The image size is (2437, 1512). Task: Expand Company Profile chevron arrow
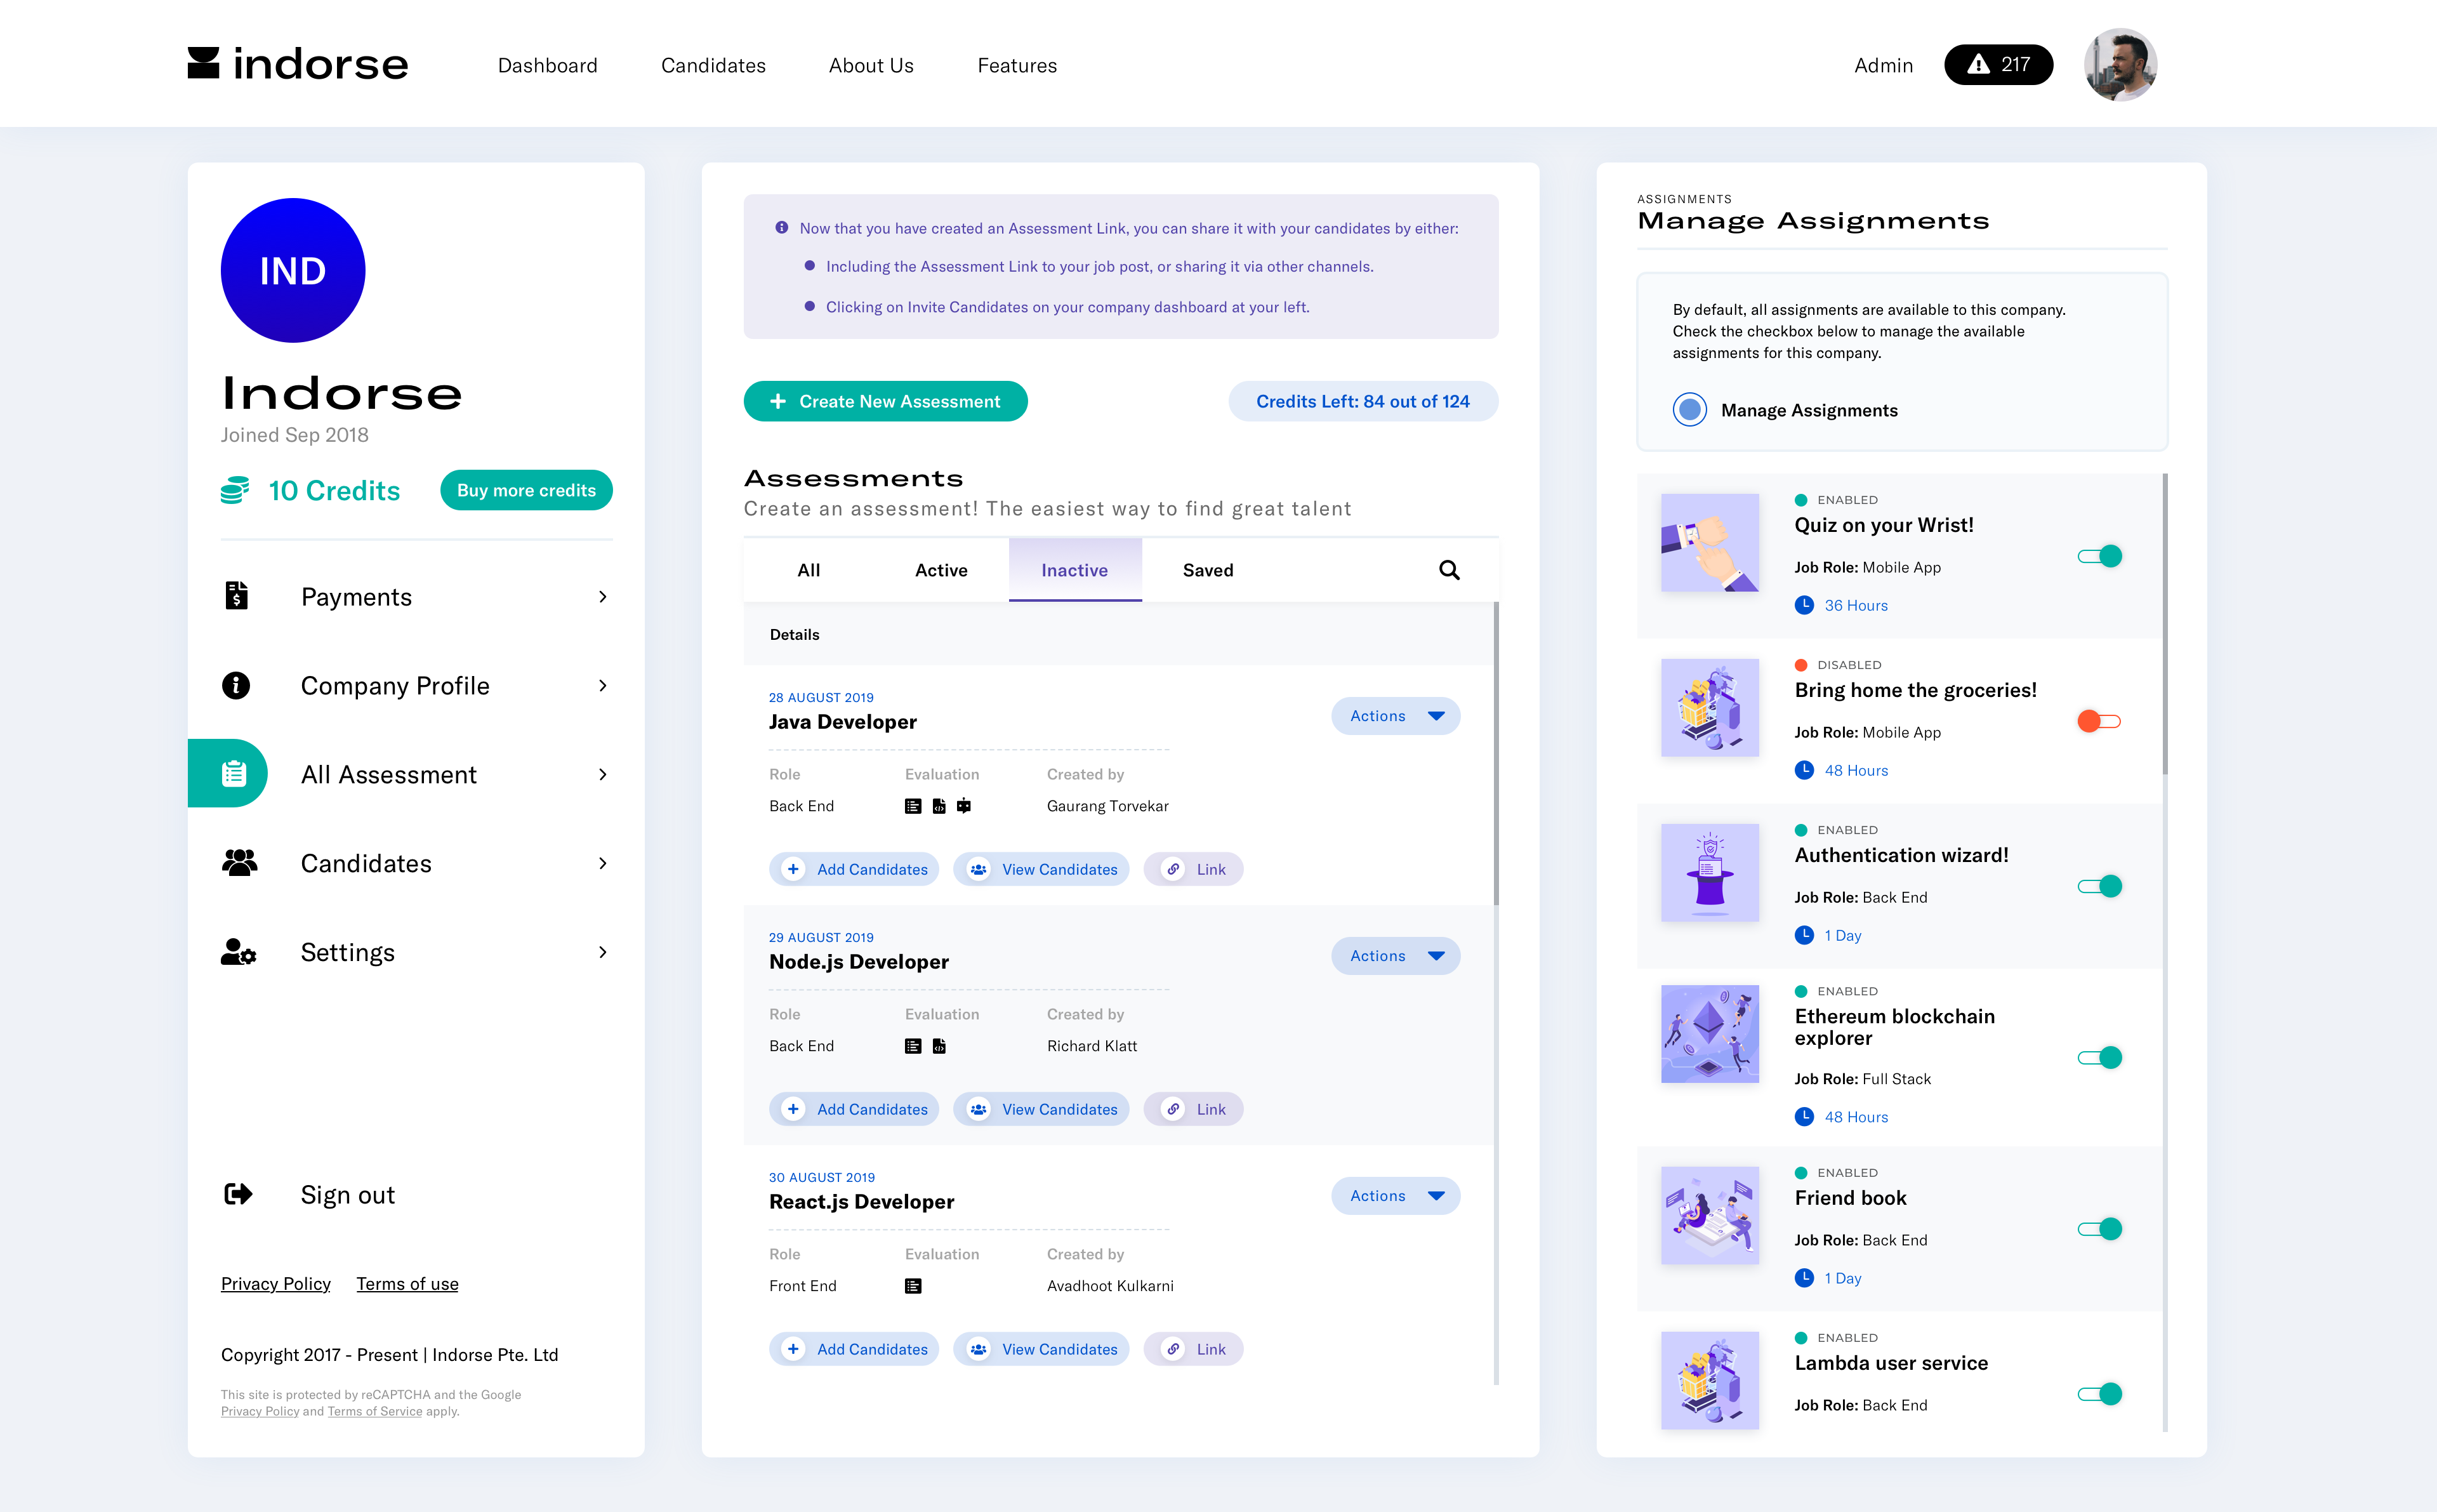pyautogui.click(x=603, y=686)
